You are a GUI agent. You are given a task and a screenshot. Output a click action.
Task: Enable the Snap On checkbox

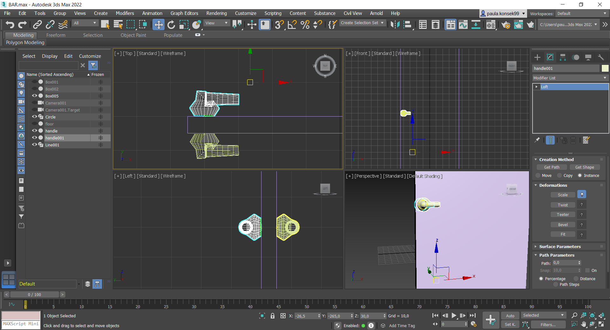click(587, 270)
